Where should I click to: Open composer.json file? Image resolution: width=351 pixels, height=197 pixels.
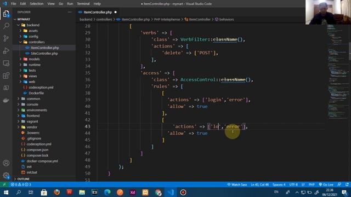(x=37, y=150)
